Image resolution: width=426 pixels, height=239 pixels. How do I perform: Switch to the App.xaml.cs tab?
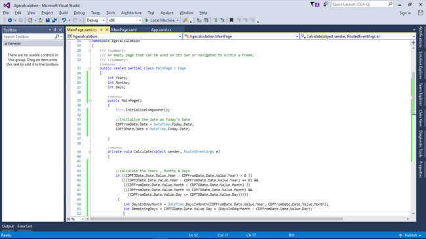point(161,30)
